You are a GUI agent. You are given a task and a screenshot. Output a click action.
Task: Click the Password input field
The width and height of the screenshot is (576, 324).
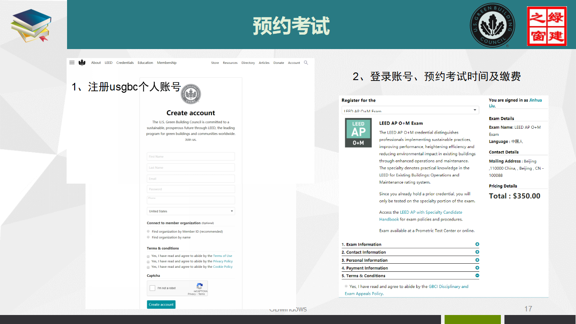(x=191, y=189)
